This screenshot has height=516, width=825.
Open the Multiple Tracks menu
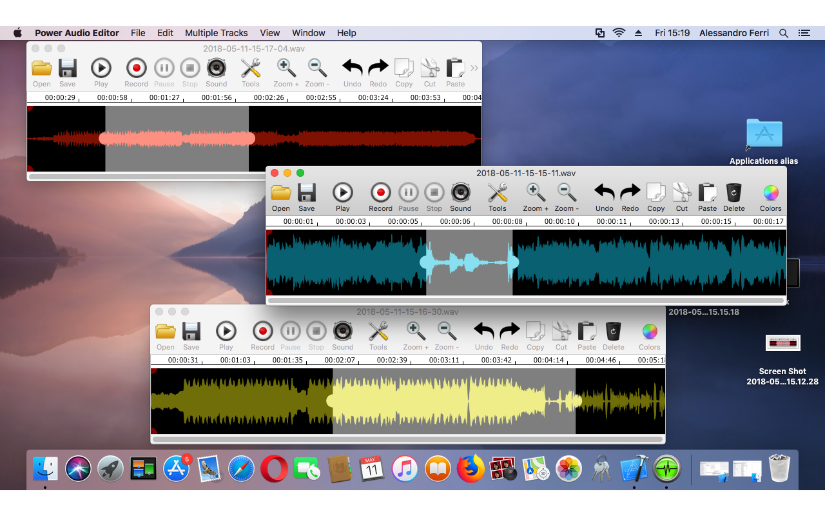(x=216, y=33)
